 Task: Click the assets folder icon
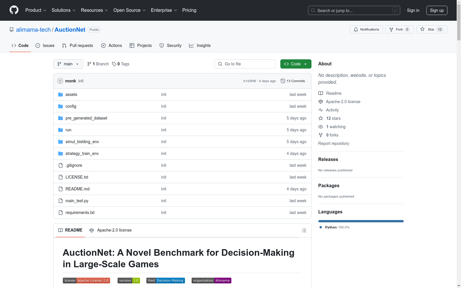pos(61,94)
